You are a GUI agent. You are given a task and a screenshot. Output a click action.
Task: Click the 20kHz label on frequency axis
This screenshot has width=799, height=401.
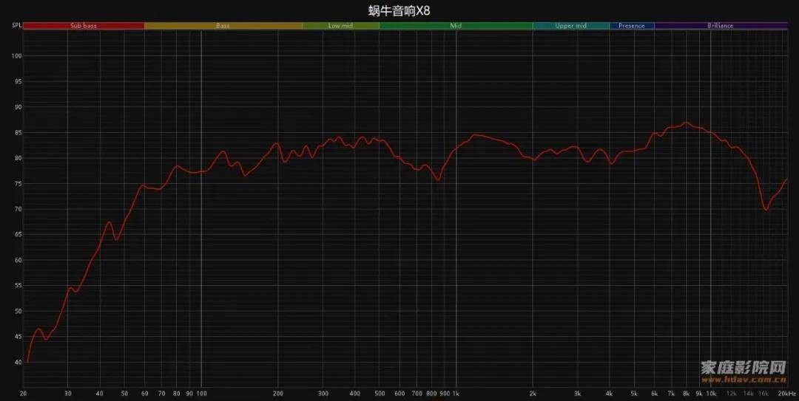point(786,394)
